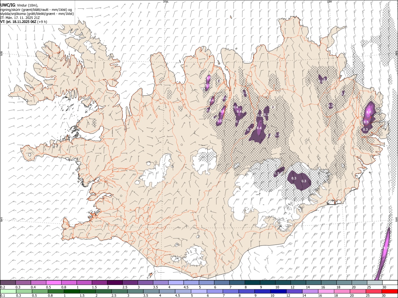
Task: Click the bold UWC/IG title text
Action: pyautogui.click(x=7, y=5)
